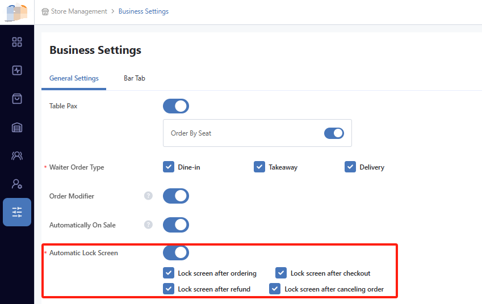
Task: Click the Waiter Order Type label
Action: click(77, 167)
